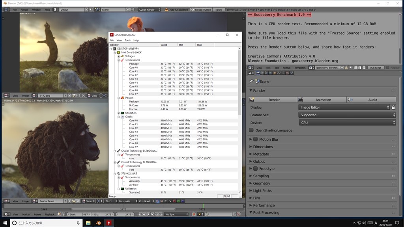Open the Tools menu in HWMonitor
This screenshot has width=404, height=227.
(127, 40)
